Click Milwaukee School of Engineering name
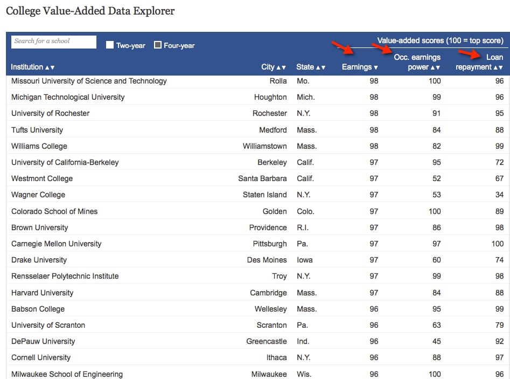The image size is (510, 379). (67, 374)
